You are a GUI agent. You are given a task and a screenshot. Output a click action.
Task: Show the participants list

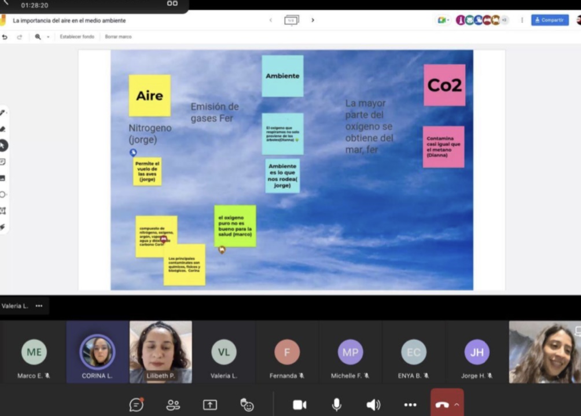click(x=173, y=405)
